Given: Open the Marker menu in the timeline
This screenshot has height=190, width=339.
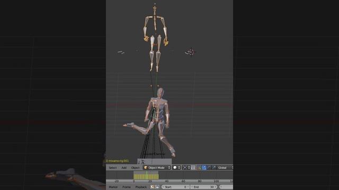Looking at the screenshot, I should click(x=113, y=187).
